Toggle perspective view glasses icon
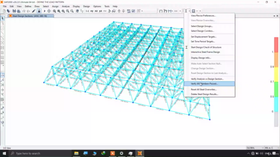280x157 pixels. [x=114, y=11]
